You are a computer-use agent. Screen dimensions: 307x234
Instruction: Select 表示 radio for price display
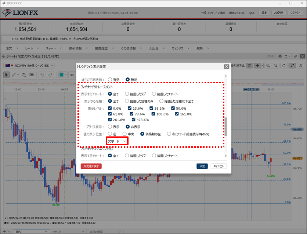pos(110,127)
